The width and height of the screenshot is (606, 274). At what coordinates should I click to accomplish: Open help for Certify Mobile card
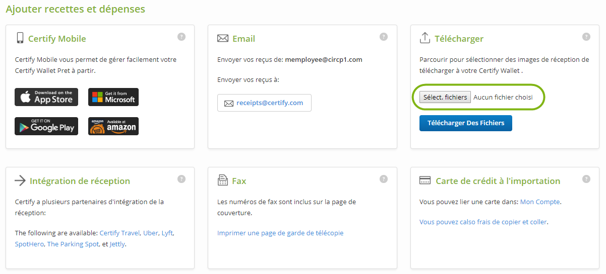click(x=181, y=37)
